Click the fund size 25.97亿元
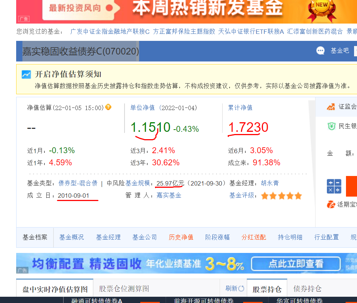Image resolution: width=357 pixels, height=303 pixels. (170, 183)
